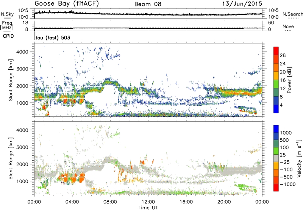Click the 'Goose Bay (fitACF)' title text
Viewport: 303px width, 210px height.
(x=67, y=4)
